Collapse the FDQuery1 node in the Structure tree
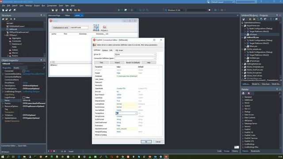Image resolution: width=283 pixels, height=159 pixels. pos(5,35)
